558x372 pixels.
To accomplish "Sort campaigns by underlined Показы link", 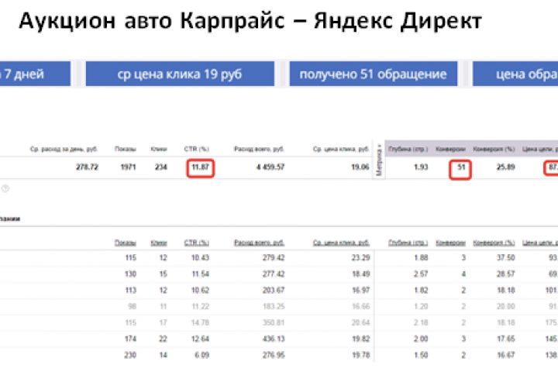I will 126,243.
